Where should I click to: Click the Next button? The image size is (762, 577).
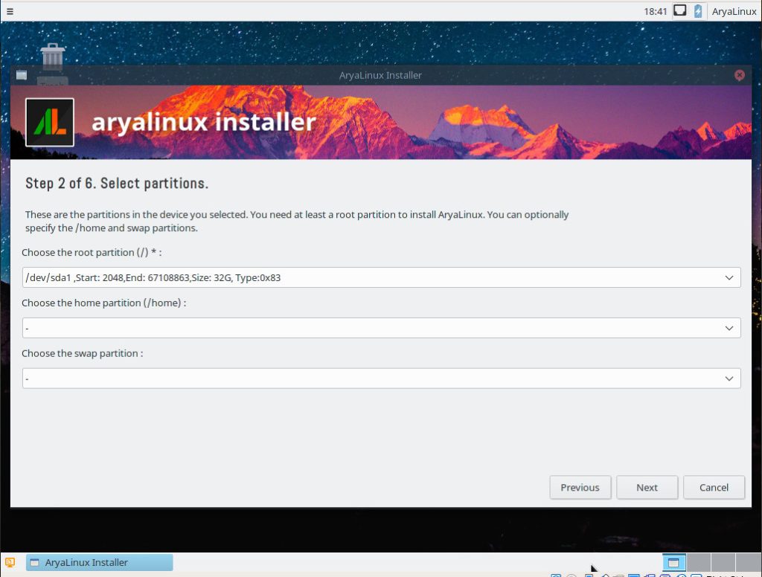click(x=647, y=488)
